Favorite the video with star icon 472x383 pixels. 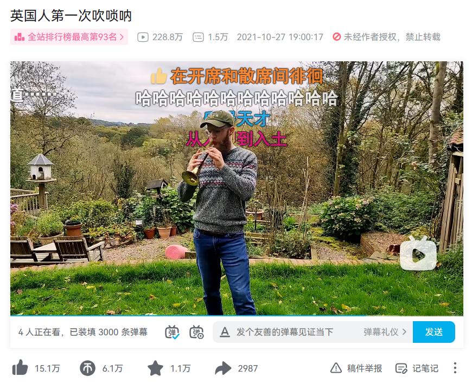(155, 368)
